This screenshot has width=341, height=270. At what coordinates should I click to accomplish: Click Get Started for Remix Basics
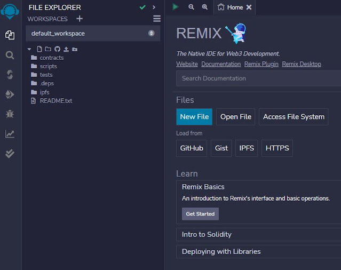200,214
